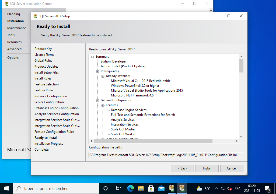Viewport: 276px width, 194px height.
Task: Open the Windows Start menu
Action: tap(6, 188)
